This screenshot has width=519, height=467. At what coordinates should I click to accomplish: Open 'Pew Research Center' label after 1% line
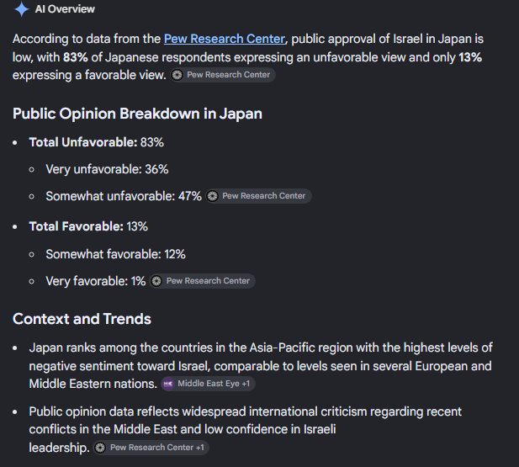(208, 281)
